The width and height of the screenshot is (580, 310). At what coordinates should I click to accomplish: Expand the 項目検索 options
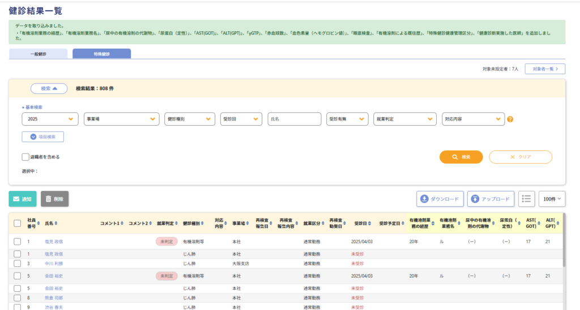tap(42, 137)
